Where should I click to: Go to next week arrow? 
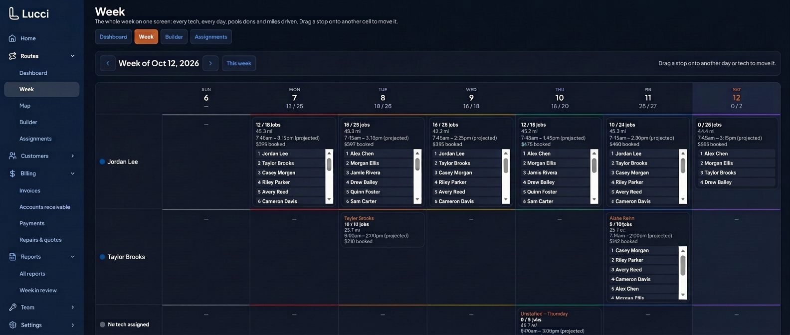(210, 63)
